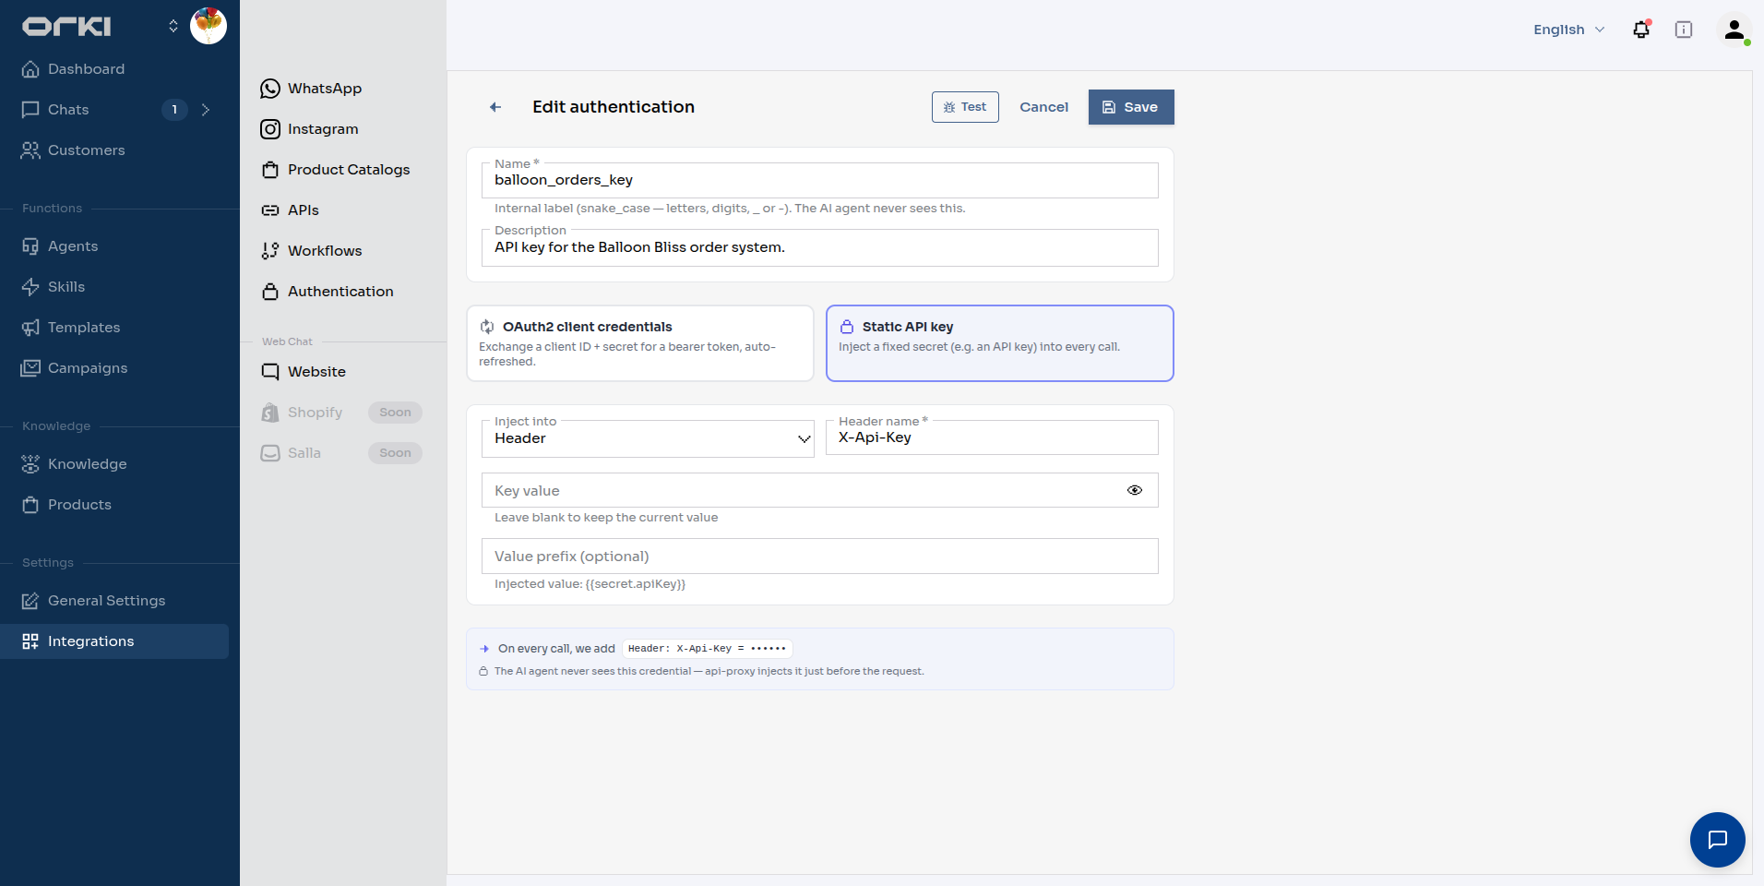This screenshot has width=1764, height=886.
Task: Toggle key value visibility eye icon
Action: [1135, 490]
